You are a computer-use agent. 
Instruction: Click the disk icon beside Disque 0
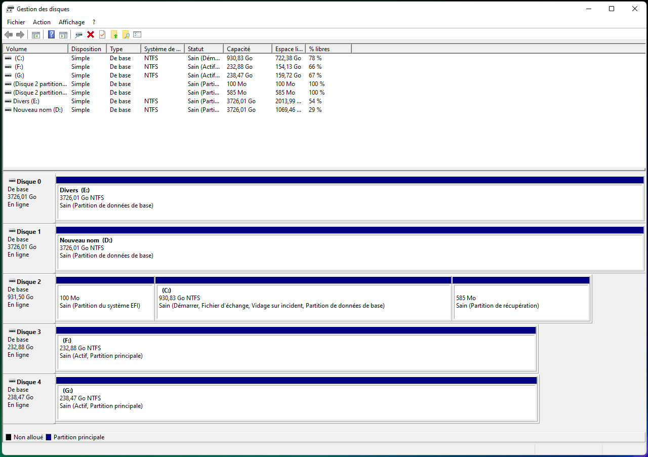point(12,181)
